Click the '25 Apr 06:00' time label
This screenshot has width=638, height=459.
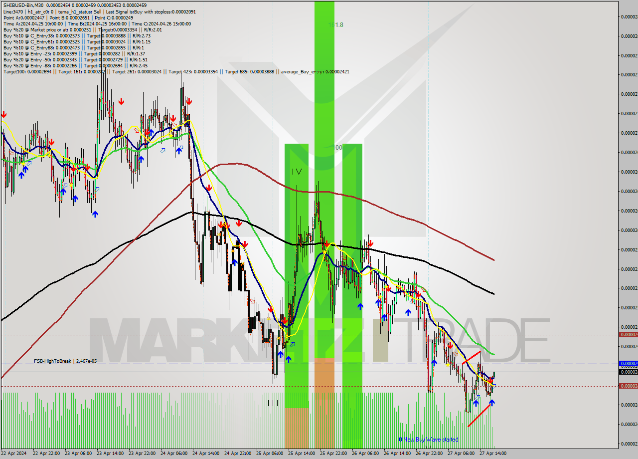270,454
